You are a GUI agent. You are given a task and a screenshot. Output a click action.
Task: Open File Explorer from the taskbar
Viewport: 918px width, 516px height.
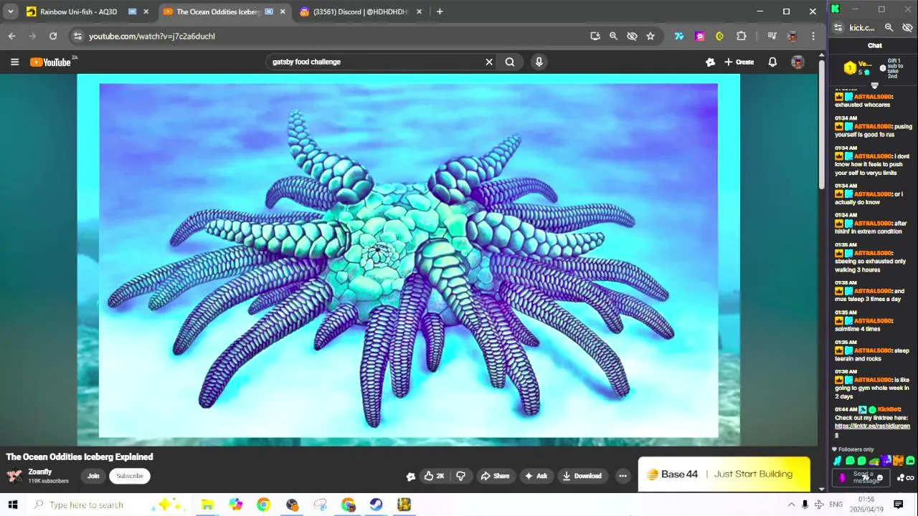[x=207, y=505]
